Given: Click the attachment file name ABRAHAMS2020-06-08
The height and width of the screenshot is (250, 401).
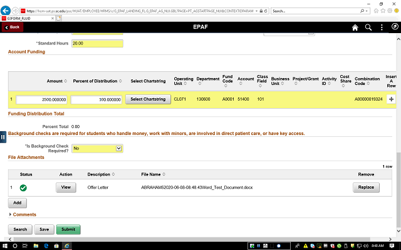Looking at the screenshot, I should click(197, 187).
